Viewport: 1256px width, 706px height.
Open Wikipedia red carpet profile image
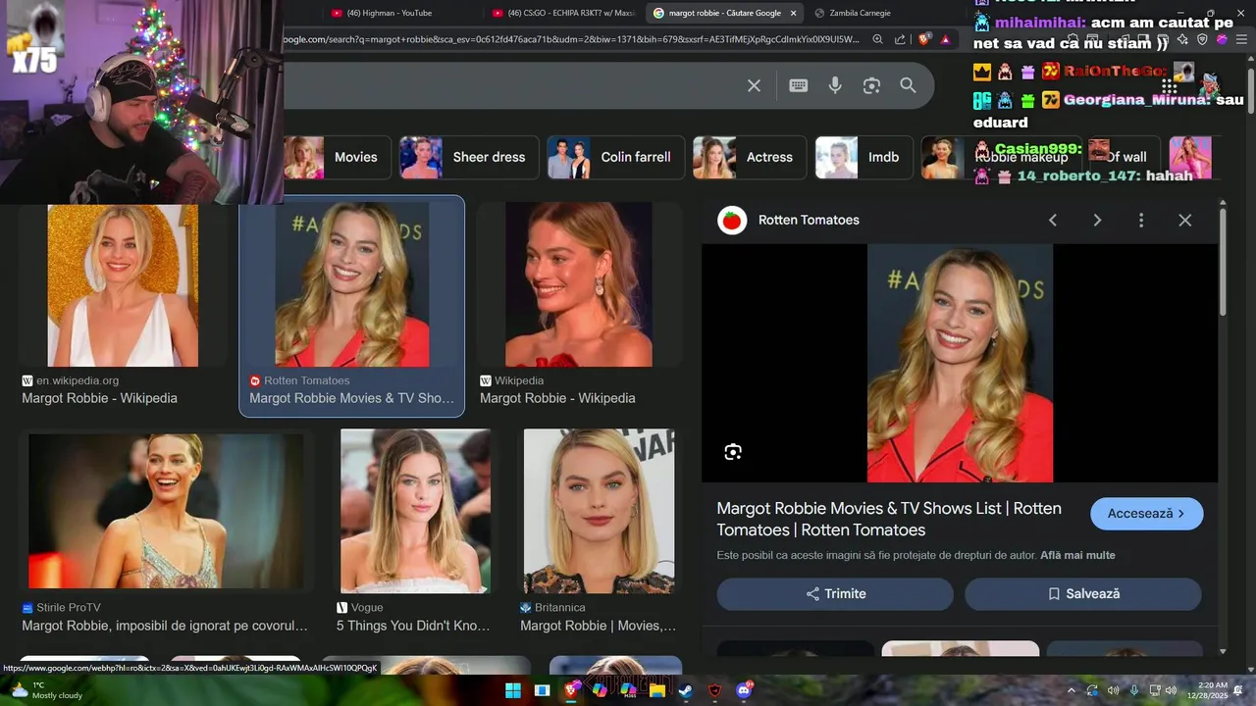coord(579,284)
